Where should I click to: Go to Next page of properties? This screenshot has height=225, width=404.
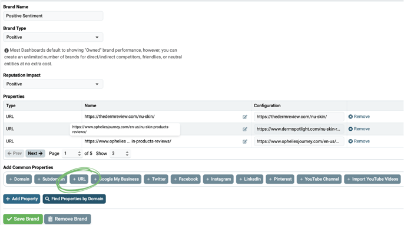(x=35, y=153)
